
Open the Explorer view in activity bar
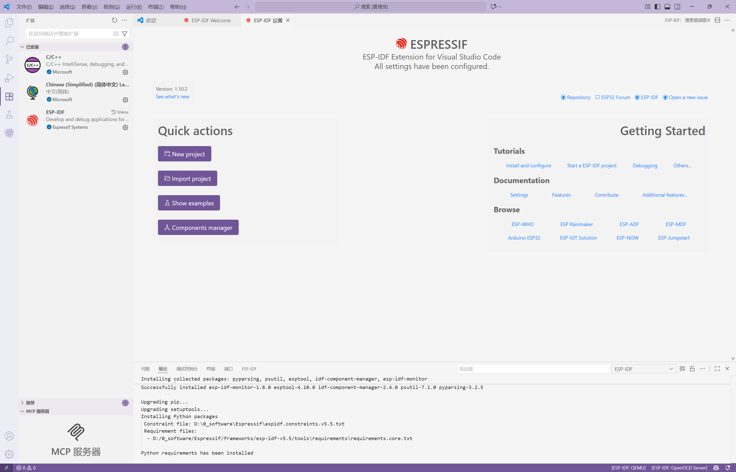tap(9, 23)
